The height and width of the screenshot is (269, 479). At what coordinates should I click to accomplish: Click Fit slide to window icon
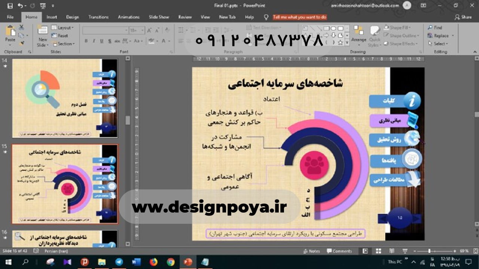pyautogui.click(x=474, y=251)
